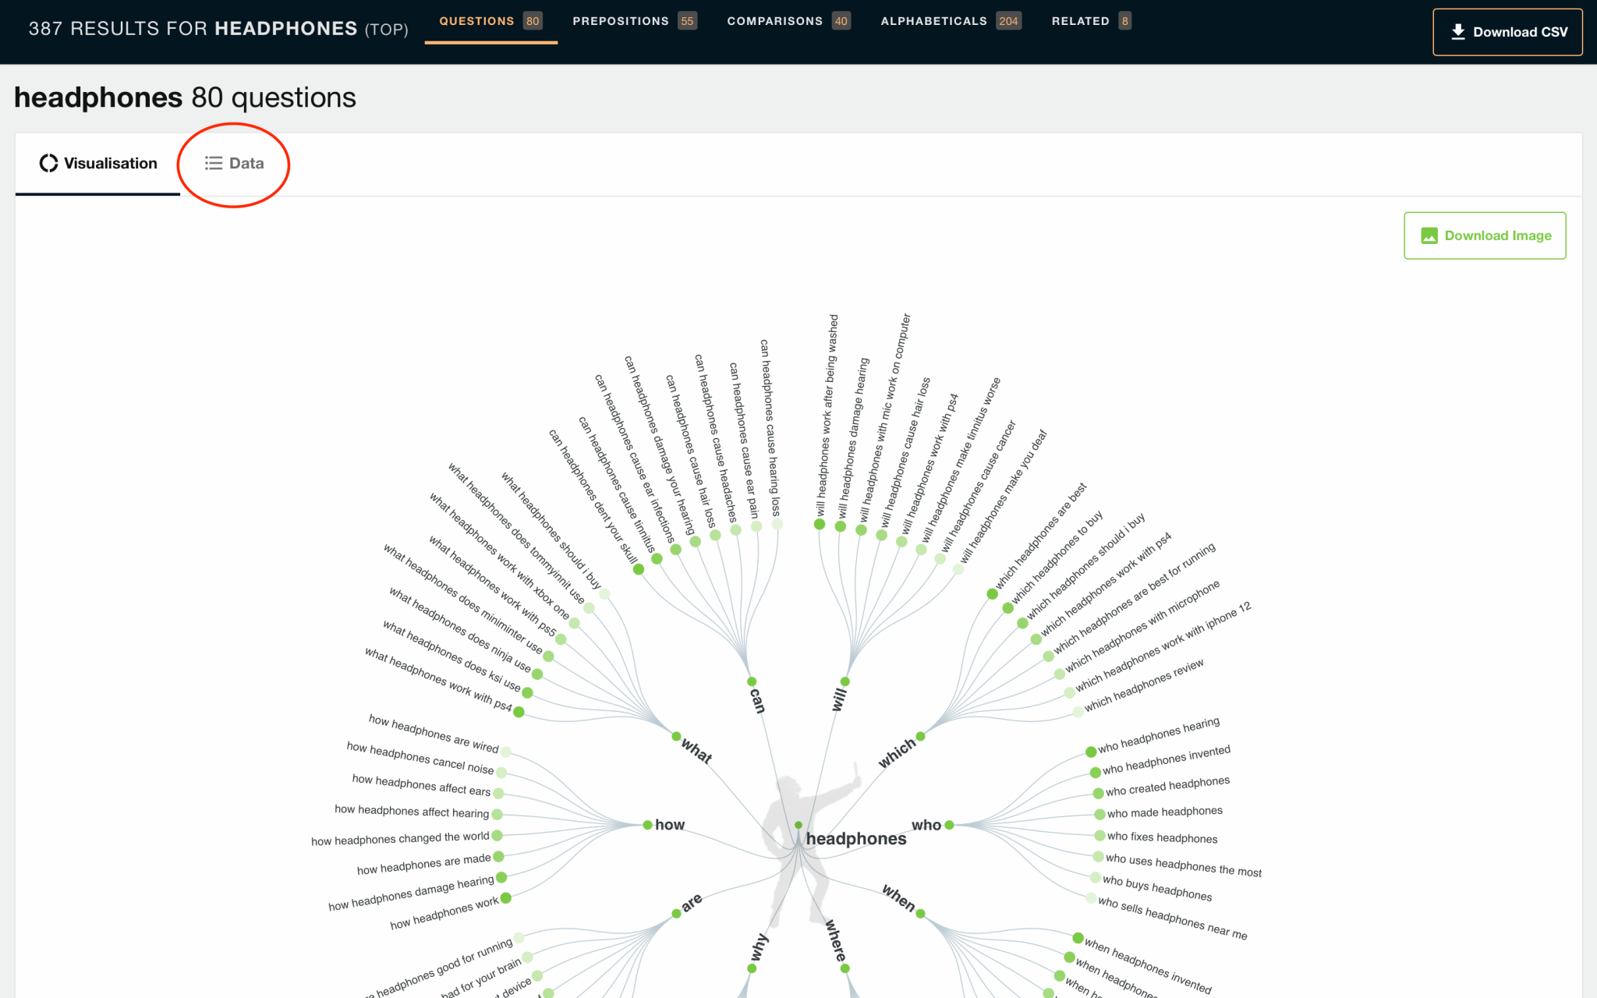Switch to Visualisation view toggle
This screenshot has width=1597, height=998.
pos(97,162)
